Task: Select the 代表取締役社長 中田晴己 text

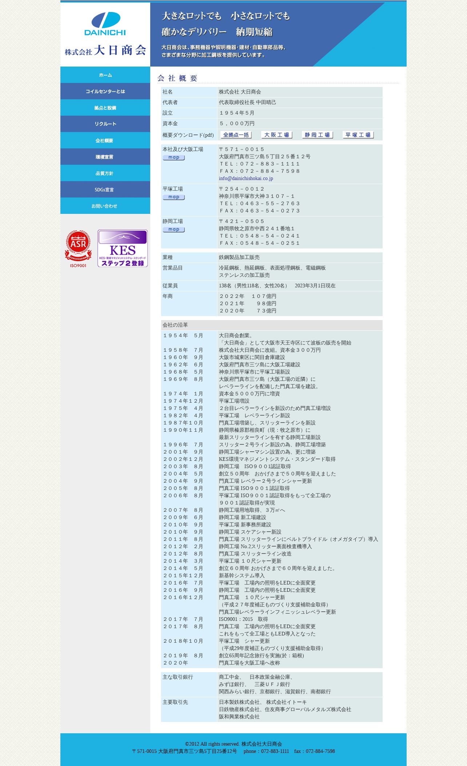Action: click(x=247, y=103)
